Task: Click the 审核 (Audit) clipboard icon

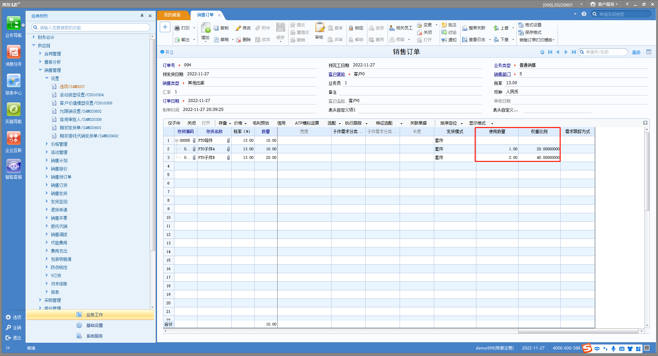Action: click(319, 27)
